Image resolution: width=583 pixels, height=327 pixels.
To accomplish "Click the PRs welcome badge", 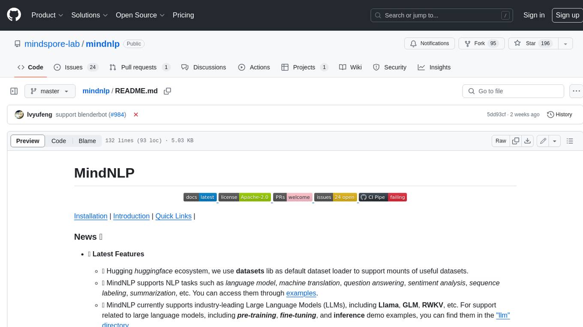I will (x=292, y=197).
